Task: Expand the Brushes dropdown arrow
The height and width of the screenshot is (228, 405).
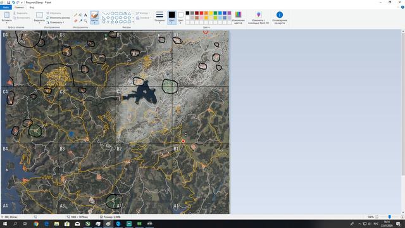Action: pyautogui.click(x=94, y=23)
